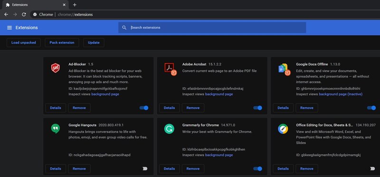Image resolution: width=380 pixels, height=177 pixels.
Task: Open Adobe Acrobat background page link
Action: tap(219, 94)
